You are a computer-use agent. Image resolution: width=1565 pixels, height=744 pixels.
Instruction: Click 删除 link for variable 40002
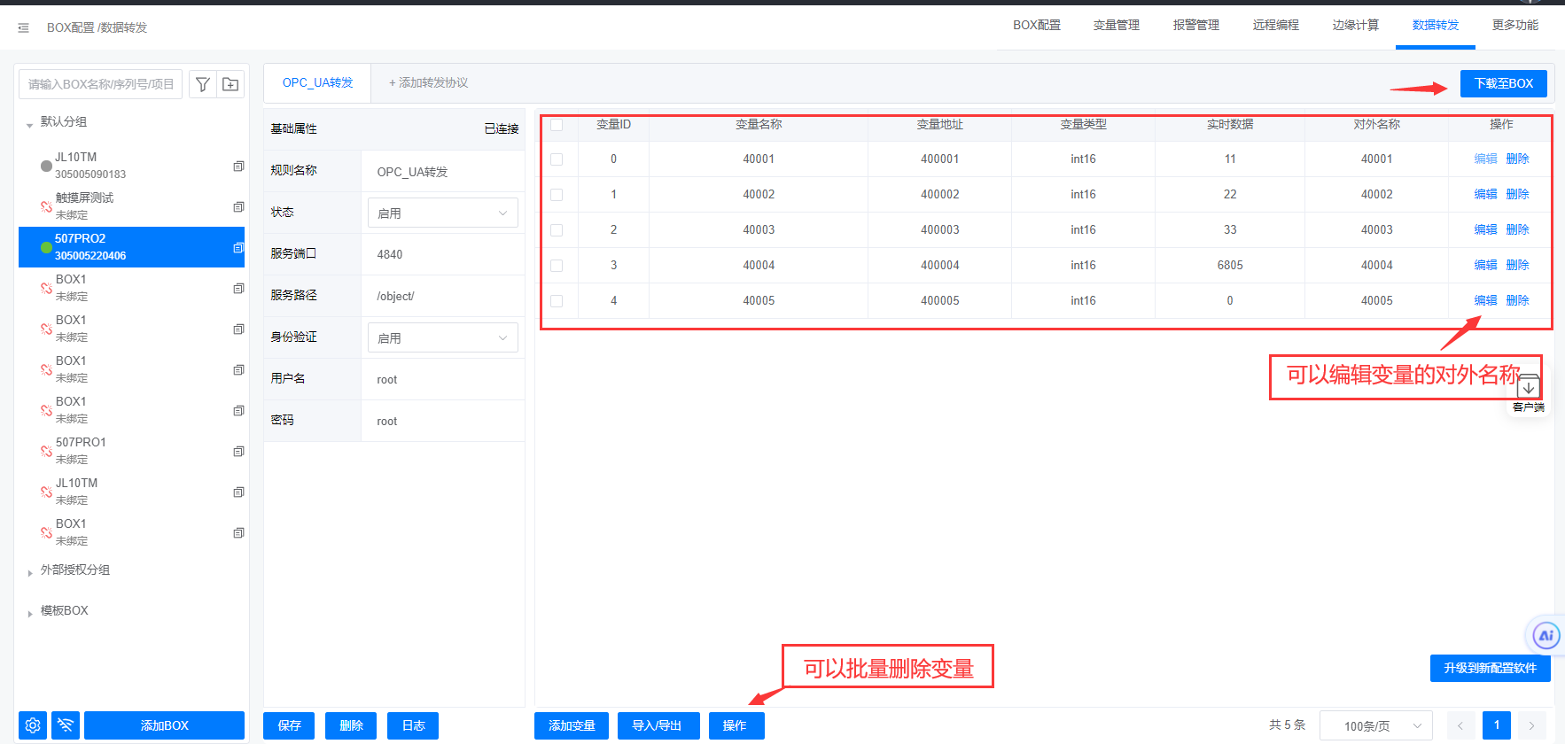pos(1517,195)
